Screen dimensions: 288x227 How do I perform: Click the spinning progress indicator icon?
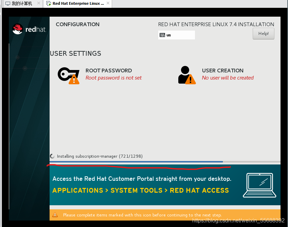click(x=52, y=156)
